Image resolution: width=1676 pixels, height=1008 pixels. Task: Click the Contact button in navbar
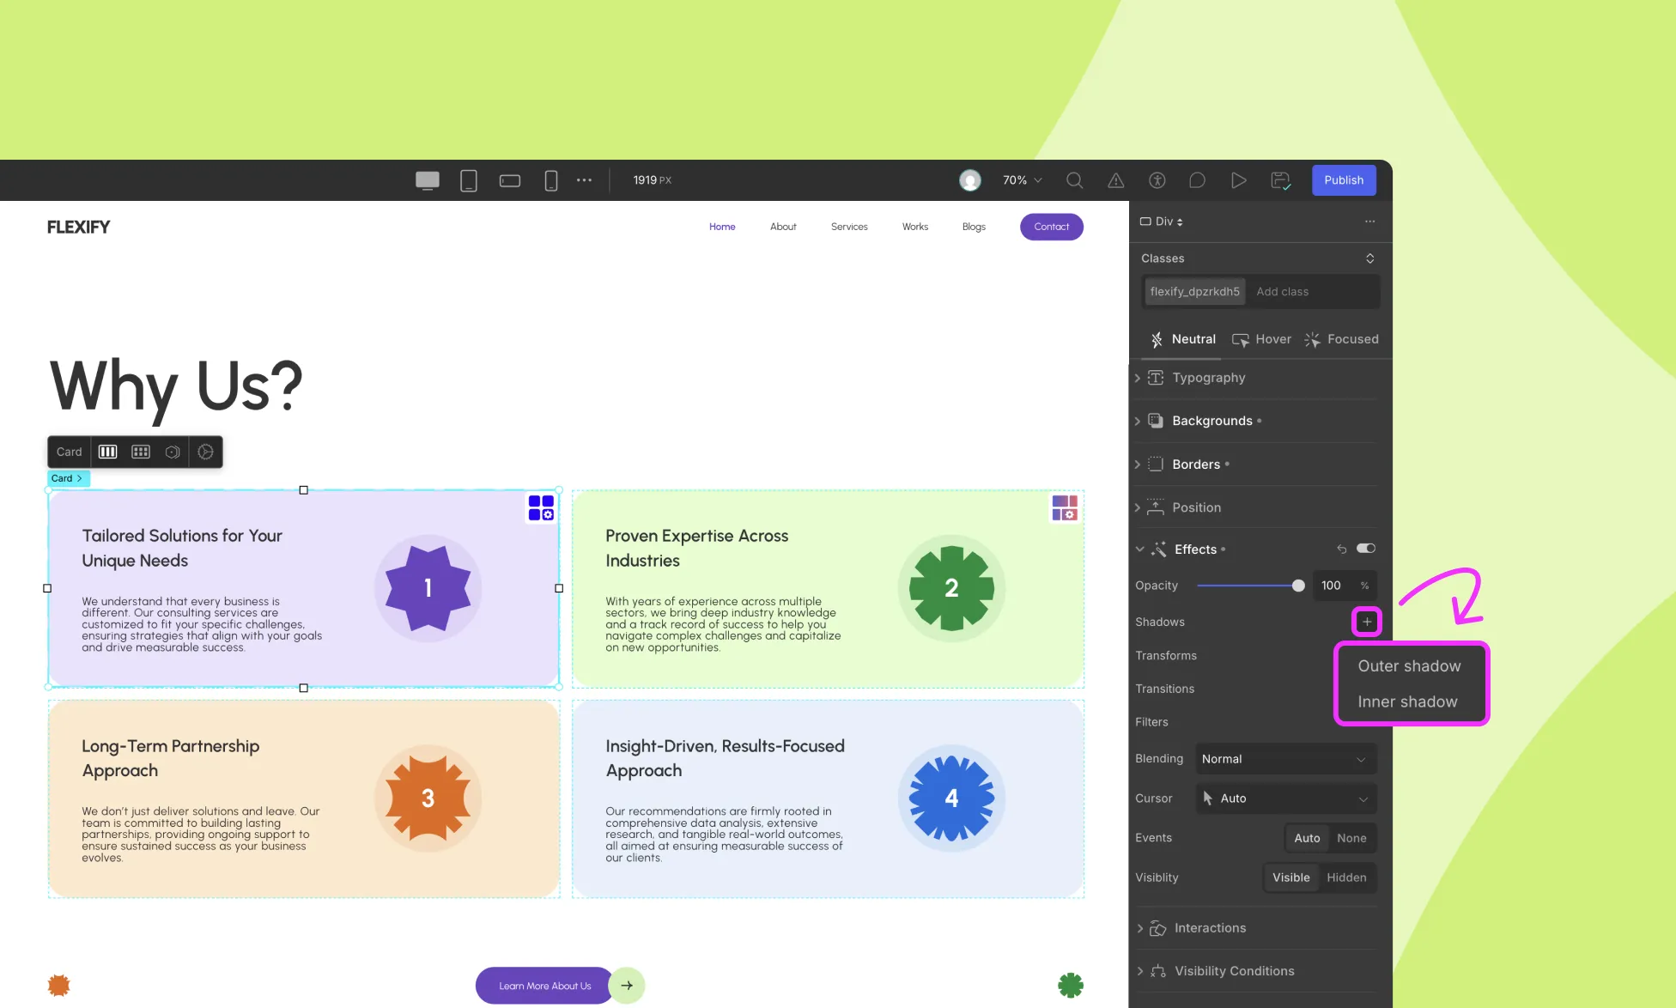1051,227
